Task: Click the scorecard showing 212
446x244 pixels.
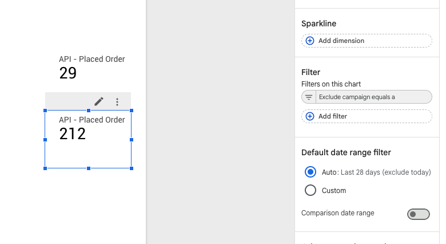Action: 89,137
